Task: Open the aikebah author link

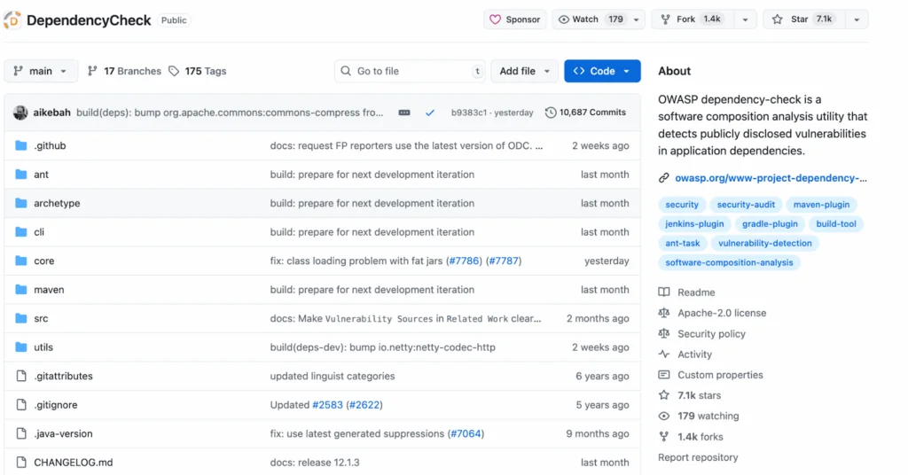Action: [x=51, y=113]
